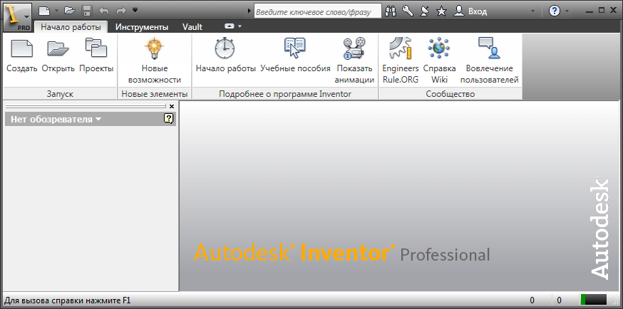Click the Создать new document icon
Screen dimensions: 623x309
22,48
